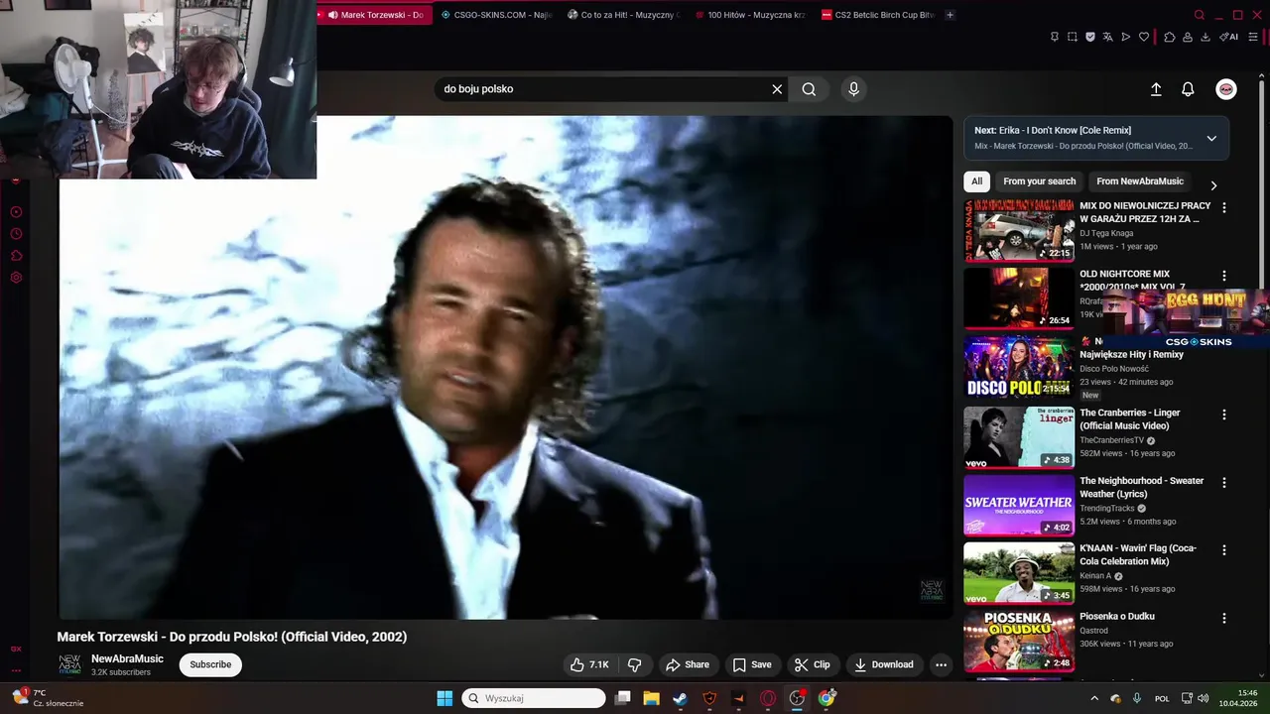
Task: Open the browser extensions cube icon
Action: click(1169, 37)
